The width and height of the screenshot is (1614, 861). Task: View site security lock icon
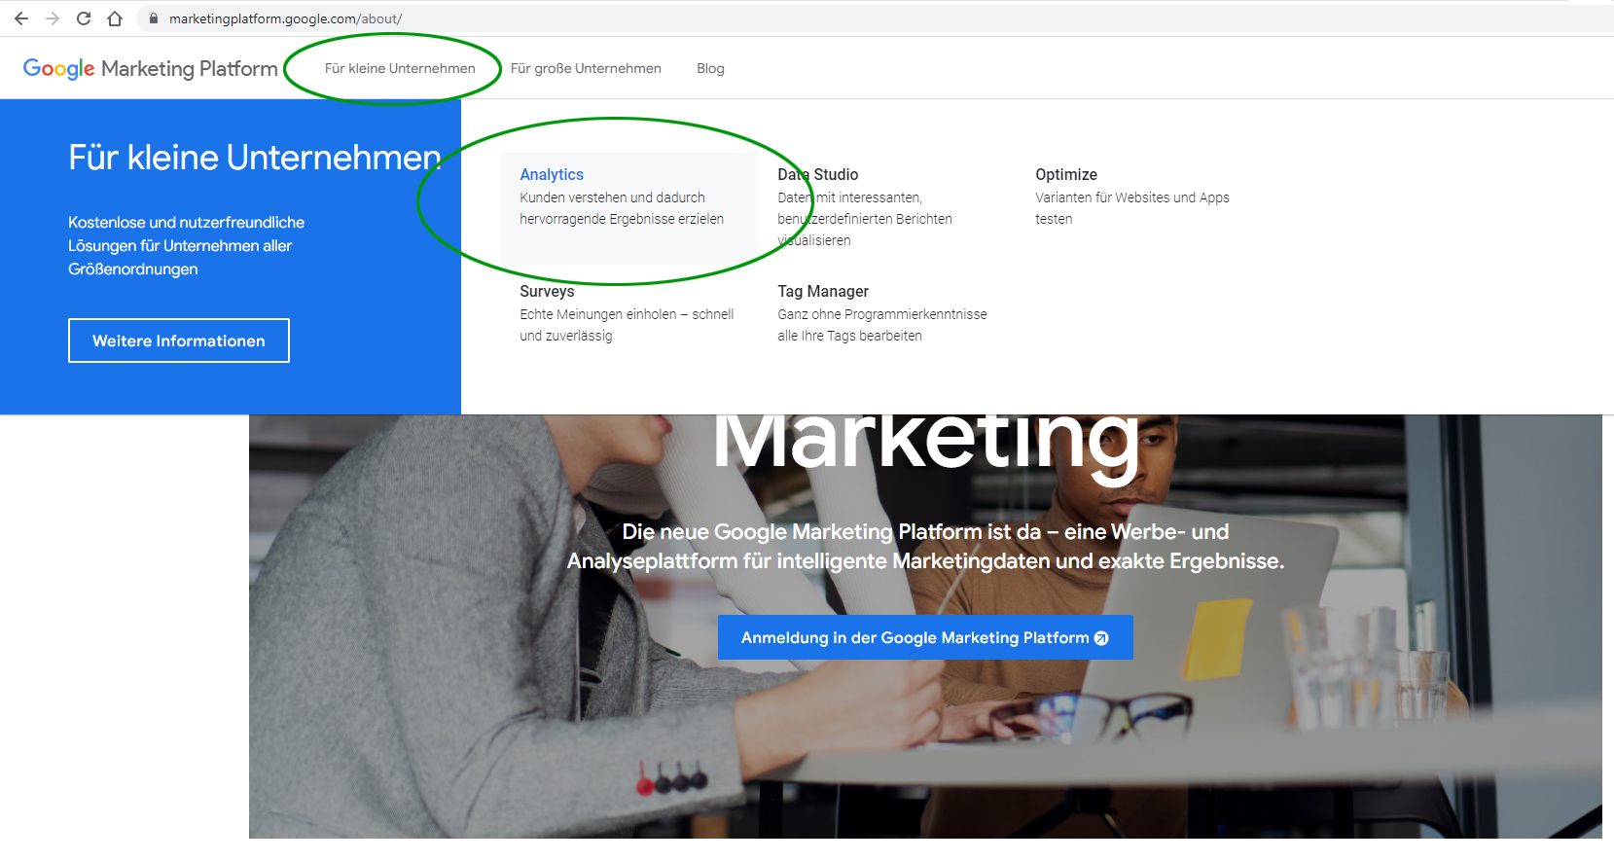[154, 18]
